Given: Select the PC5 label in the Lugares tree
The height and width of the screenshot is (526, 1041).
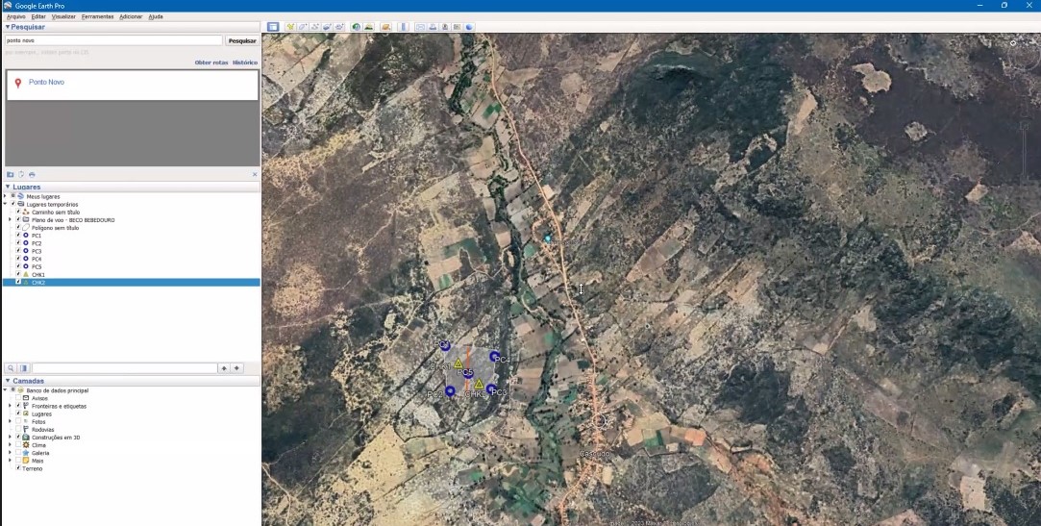Looking at the screenshot, I should (37, 266).
